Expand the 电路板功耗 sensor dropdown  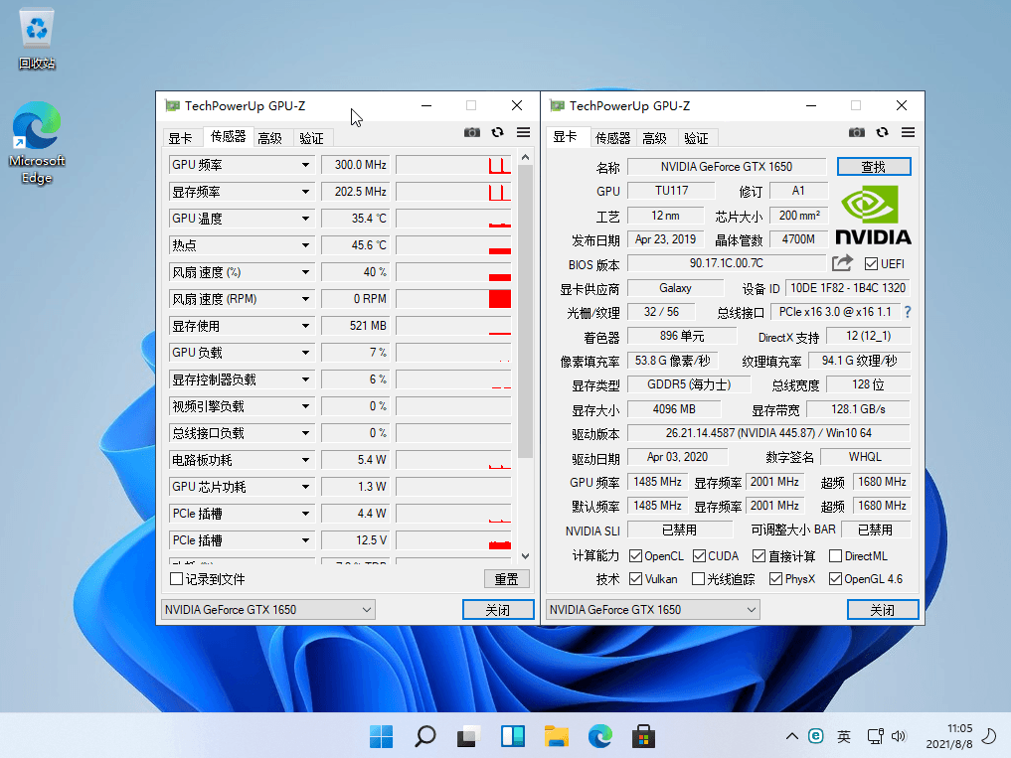pos(305,460)
